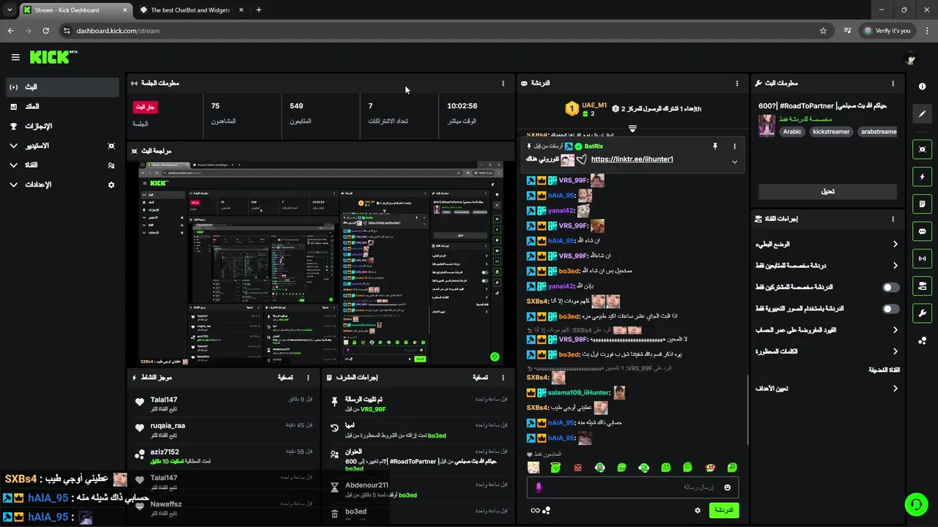Click into the إرسال رسالة message field
The height and width of the screenshot is (527, 938).
632,487
